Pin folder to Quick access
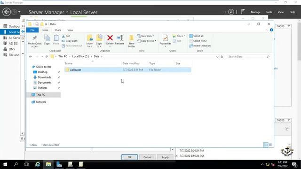Image resolution: width=301 pixels, height=169 pixels. coord(35,41)
